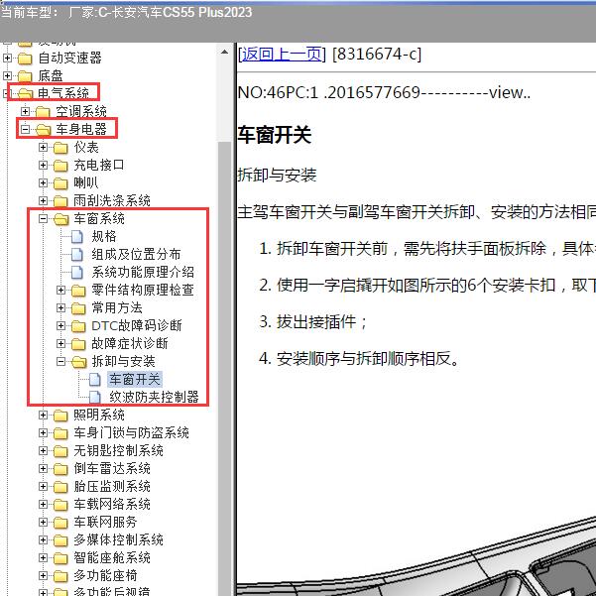The height and width of the screenshot is (596, 596).
Task: Click the 车窗系统 open folder icon
Action: (61, 219)
